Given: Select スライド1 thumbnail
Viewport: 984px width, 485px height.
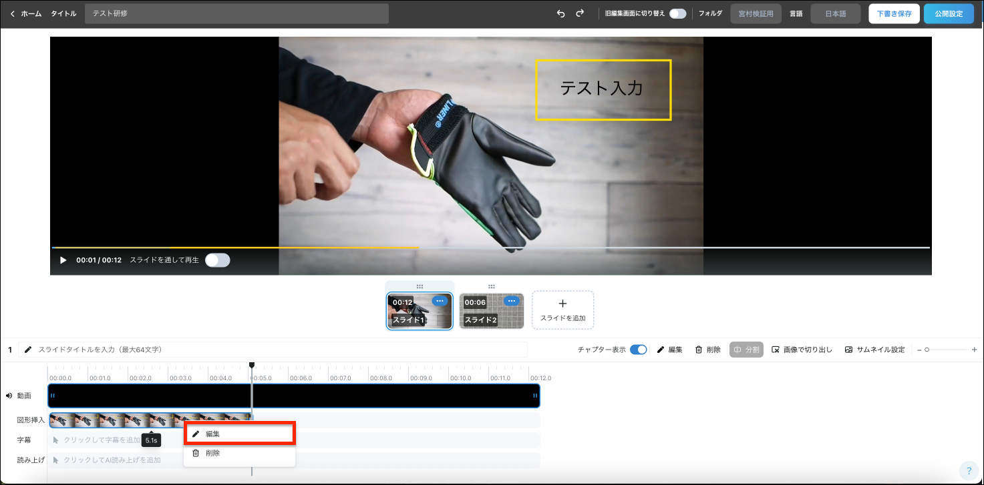Looking at the screenshot, I should 420,311.
